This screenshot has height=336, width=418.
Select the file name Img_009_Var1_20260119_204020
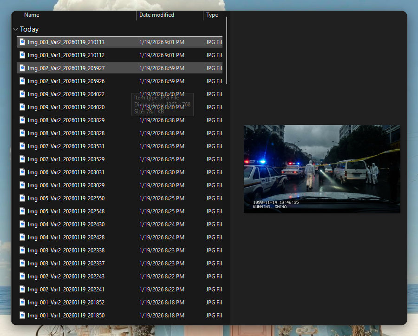(x=66, y=107)
